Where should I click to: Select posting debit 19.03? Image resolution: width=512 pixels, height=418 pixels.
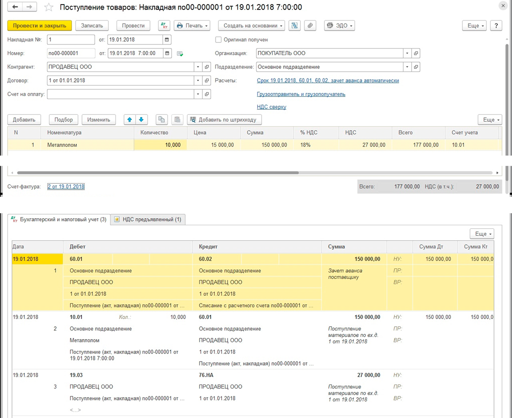[76, 375]
